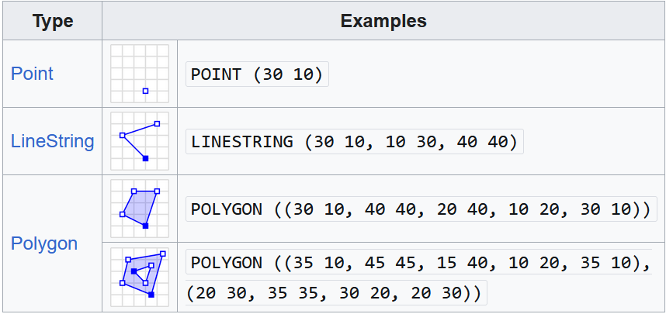Click the POLYGON ((30 10, 40 40… code example
The image size is (666, 314).
(419, 209)
